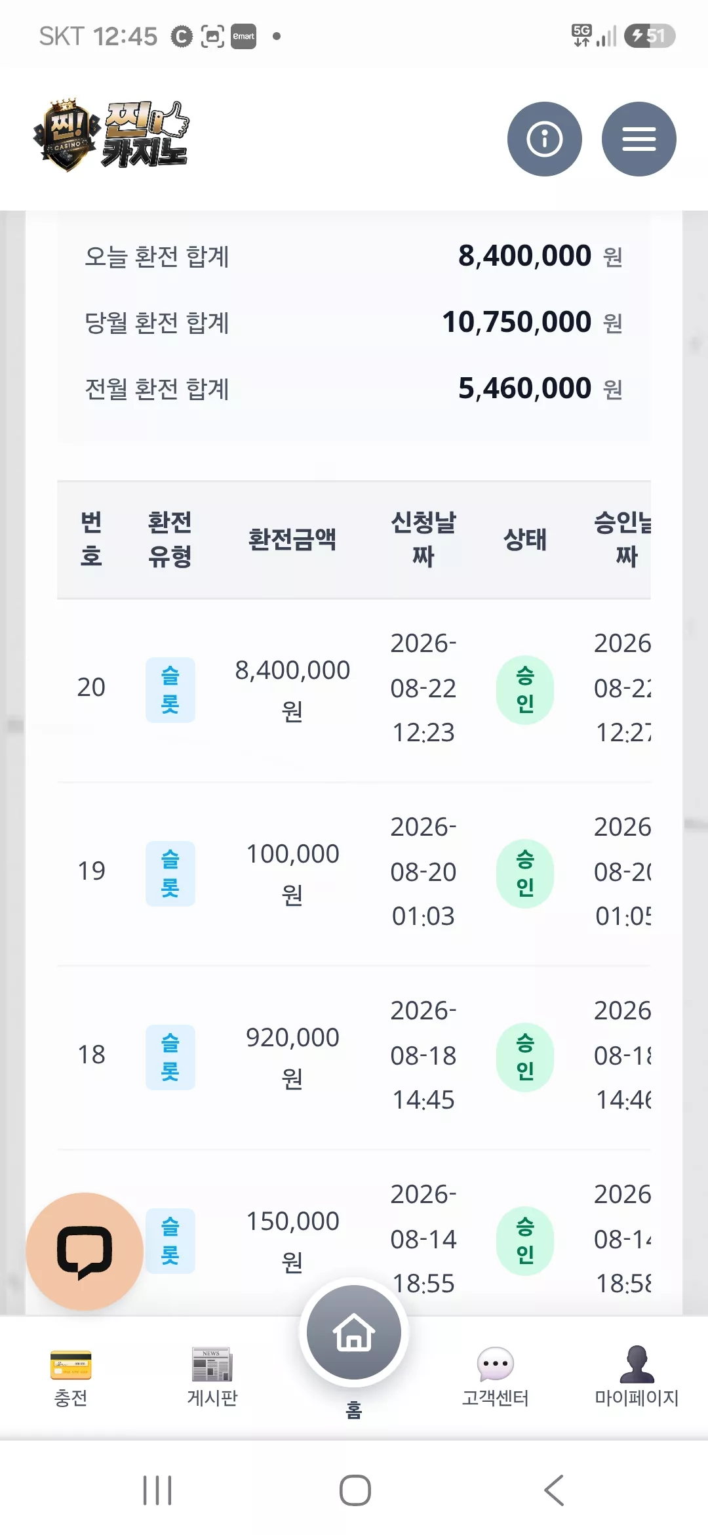Tap the Android home square button
This screenshot has width=708, height=1535.
tap(355, 1490)
